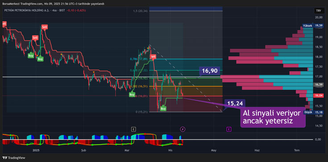
Task: Click the BorsaMerkezi publication header text
Action: [x=53, y=4]
